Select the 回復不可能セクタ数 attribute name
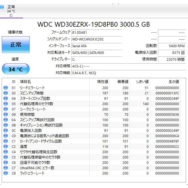The height and width of the screenshot is (188, 188). [x=35, y=162]
